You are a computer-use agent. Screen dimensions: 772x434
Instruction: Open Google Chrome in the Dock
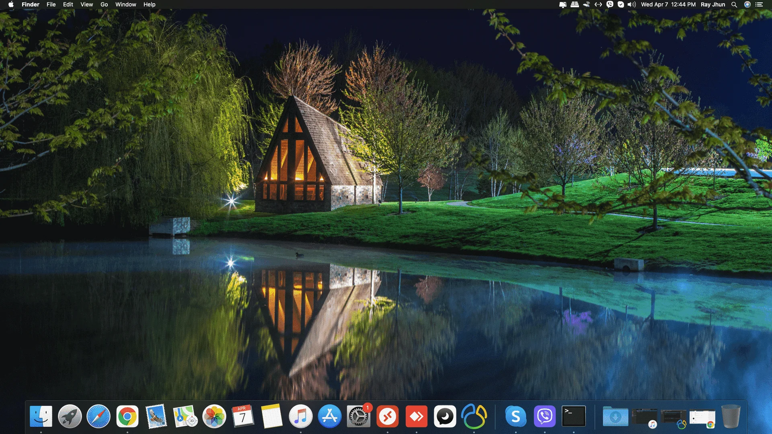[127, 416]
